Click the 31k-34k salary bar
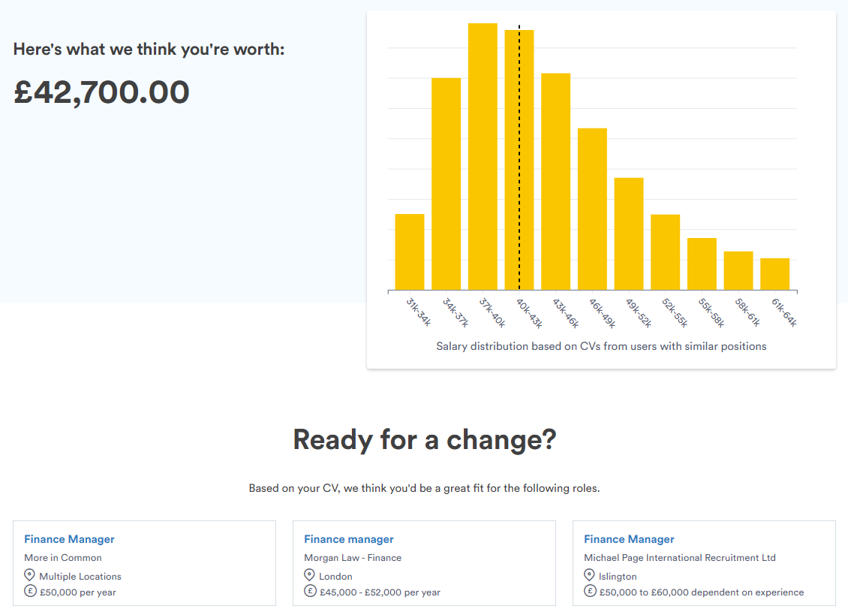 click(410, 252)
